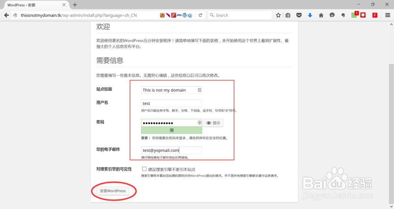394x209 pixels.
Task: Select the WordPress › 安装 tab
Action: pyautogui.click(x=35, y=5)
